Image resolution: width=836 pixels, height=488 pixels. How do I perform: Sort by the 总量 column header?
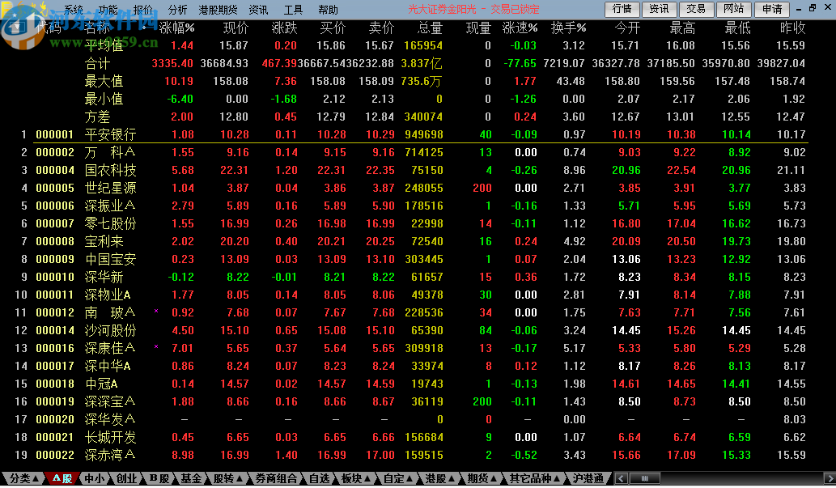coord(430,28)
